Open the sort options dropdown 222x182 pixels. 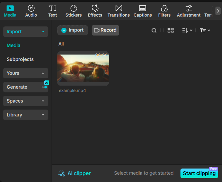click(187, 31)
